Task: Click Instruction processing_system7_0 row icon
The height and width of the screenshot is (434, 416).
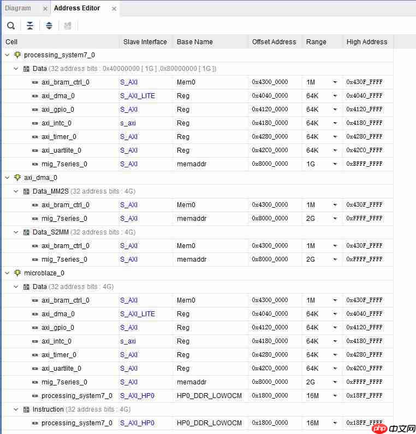Action: pos(35,424)
